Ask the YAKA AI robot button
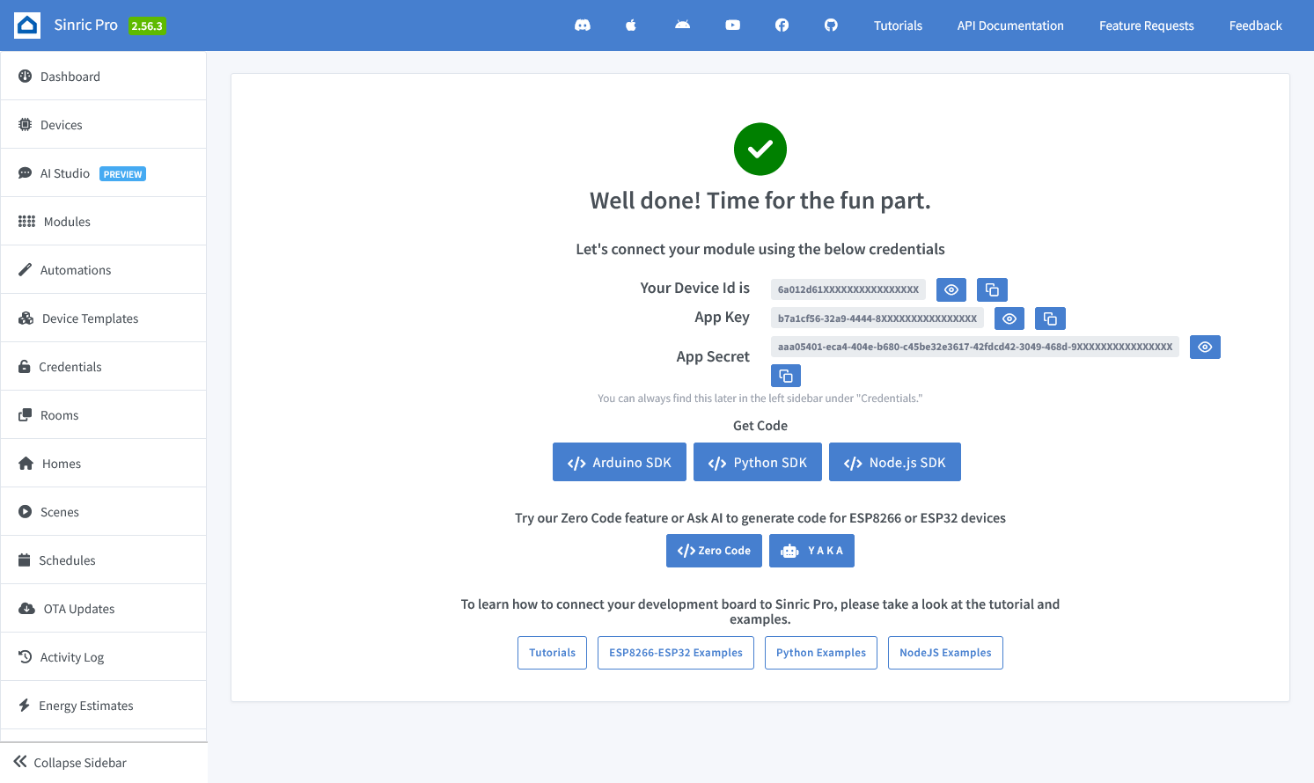This screenshot has height=783, width=1314. [x=811, y=551]
